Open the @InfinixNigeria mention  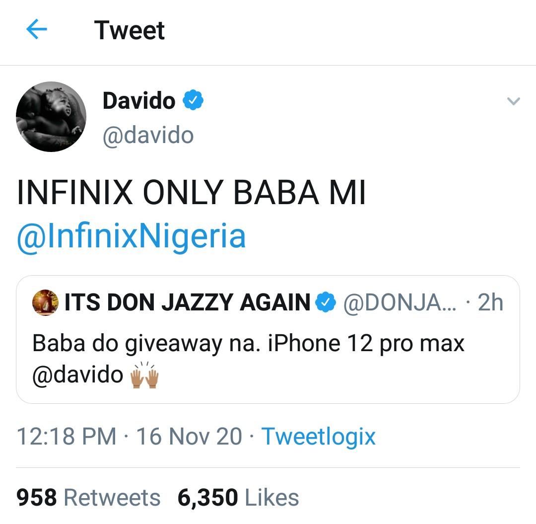pos(131,236)
